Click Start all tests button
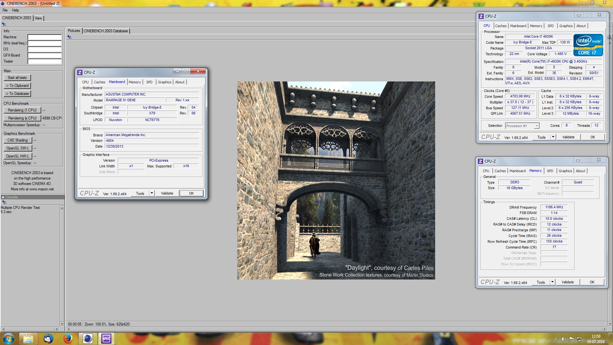Image resolution: width=613 pixels, height=345 pixels. click(x=17, y=78)
